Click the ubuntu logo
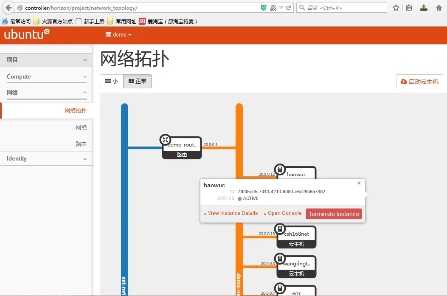The image size is (447, 296). coord(27,34)
